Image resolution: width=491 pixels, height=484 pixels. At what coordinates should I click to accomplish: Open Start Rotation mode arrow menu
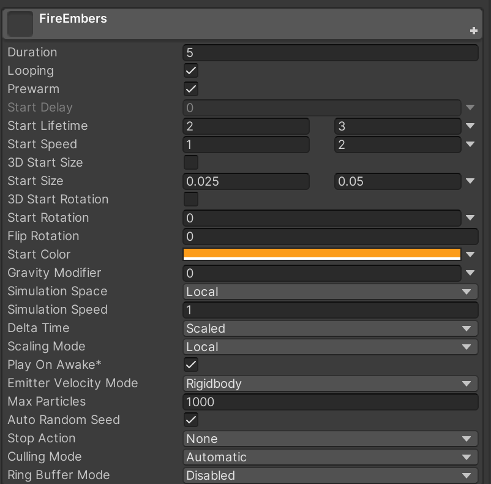(470, 218)
